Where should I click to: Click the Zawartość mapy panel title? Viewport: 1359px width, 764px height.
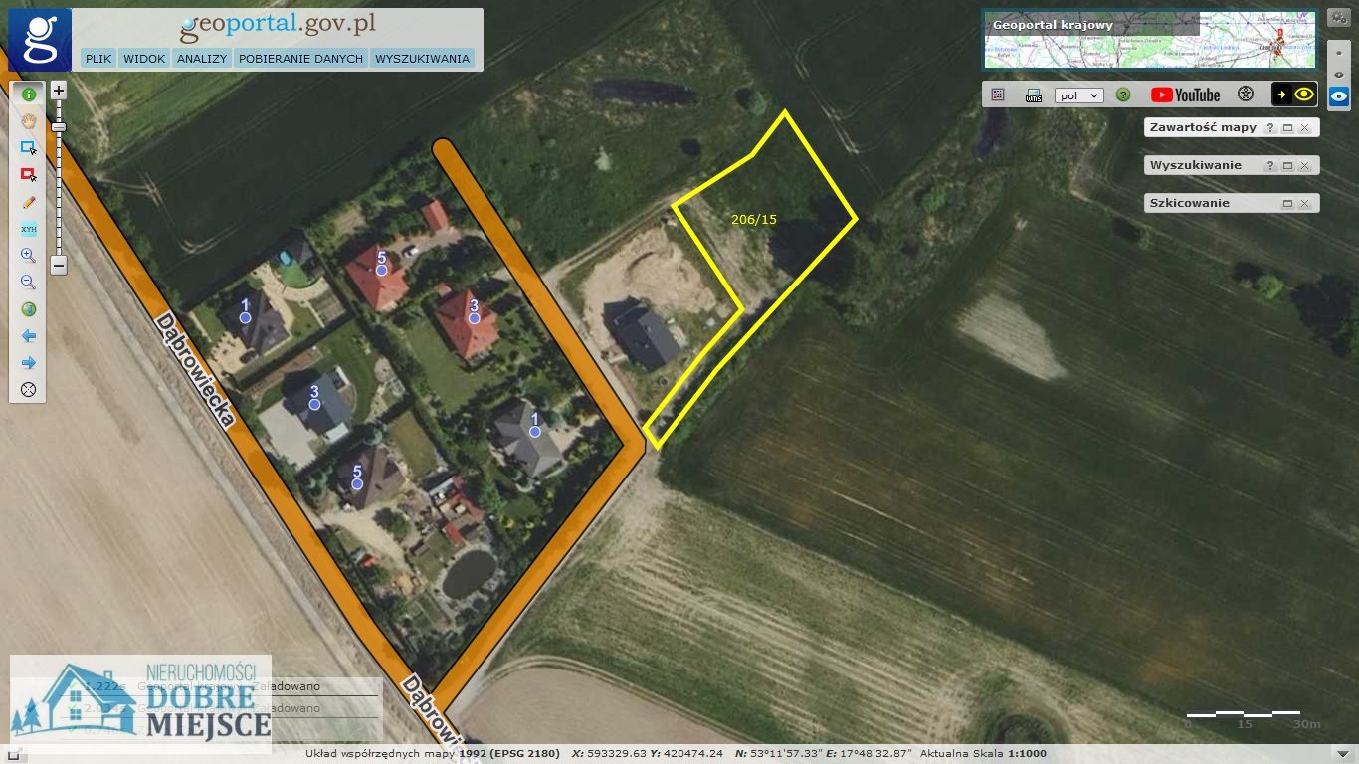click(1203, 127)
